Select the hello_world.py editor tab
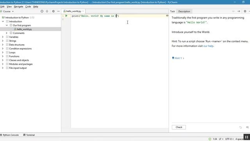Screen dimensions: 250x141 pos(73,11)
